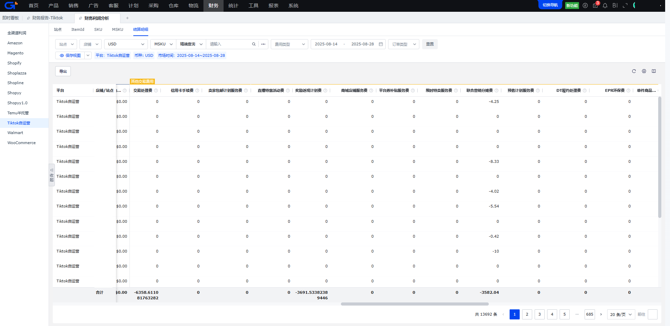Open the notification bell
Screen dimensions: 670x326
[x=605, y=6]
